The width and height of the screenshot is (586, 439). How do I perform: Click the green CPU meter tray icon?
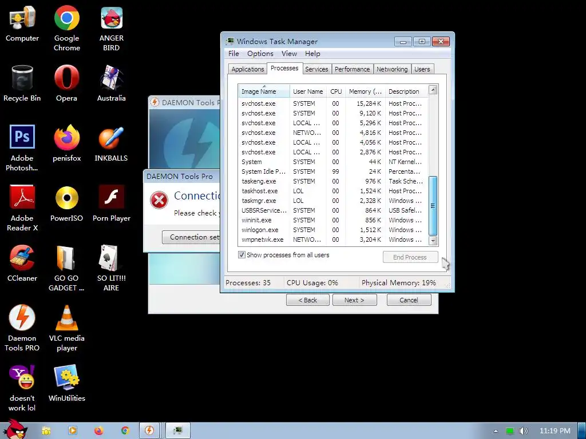[510, 431]
